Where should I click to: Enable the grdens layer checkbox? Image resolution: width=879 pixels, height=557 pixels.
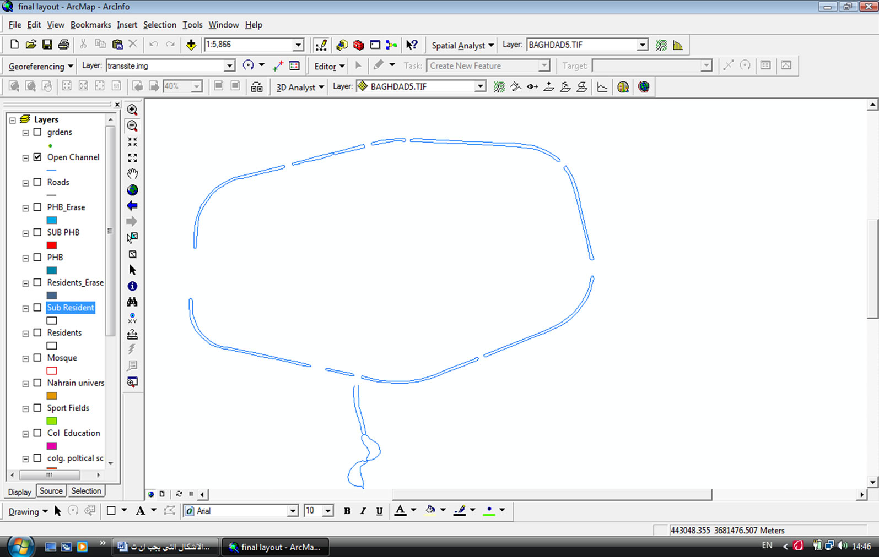click(x=37, y=132)
